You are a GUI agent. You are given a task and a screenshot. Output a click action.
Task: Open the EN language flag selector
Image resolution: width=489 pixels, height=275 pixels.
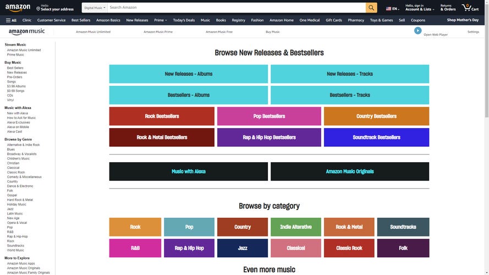392,9
